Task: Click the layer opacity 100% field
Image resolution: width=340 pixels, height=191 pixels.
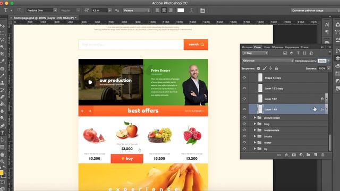Action: 322,61
